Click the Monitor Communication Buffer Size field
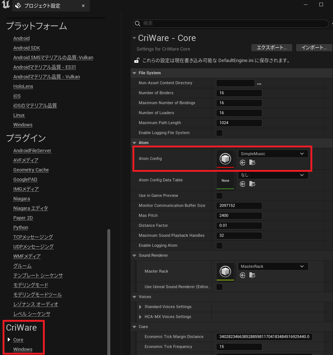 [239, 205]
